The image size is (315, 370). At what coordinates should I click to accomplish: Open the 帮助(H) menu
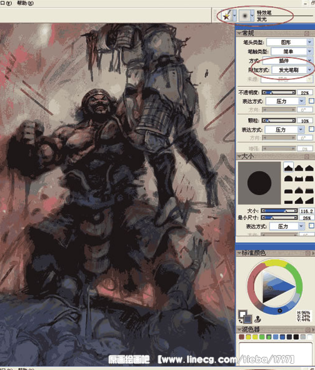[25, 3]
